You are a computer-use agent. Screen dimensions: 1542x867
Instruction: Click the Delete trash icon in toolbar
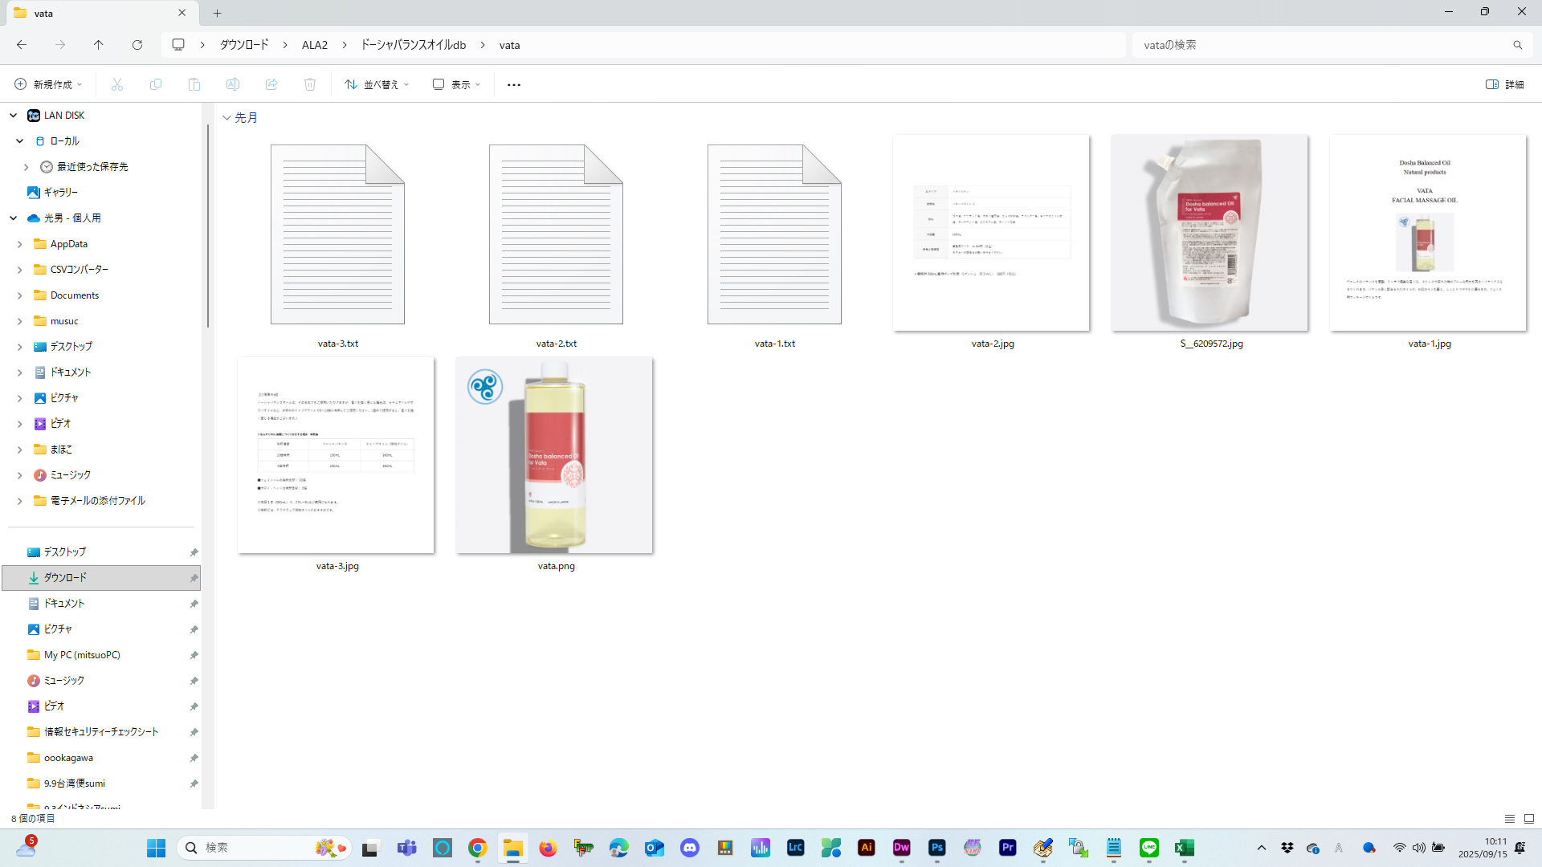click(310, 84)
